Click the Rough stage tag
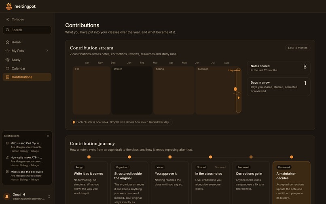 (x=79, y=167)
